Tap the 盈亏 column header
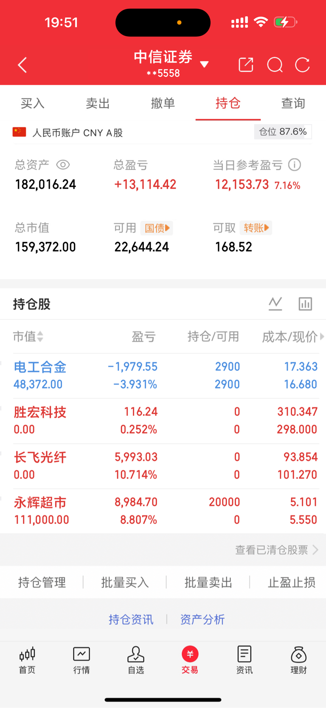 [143, 337]
